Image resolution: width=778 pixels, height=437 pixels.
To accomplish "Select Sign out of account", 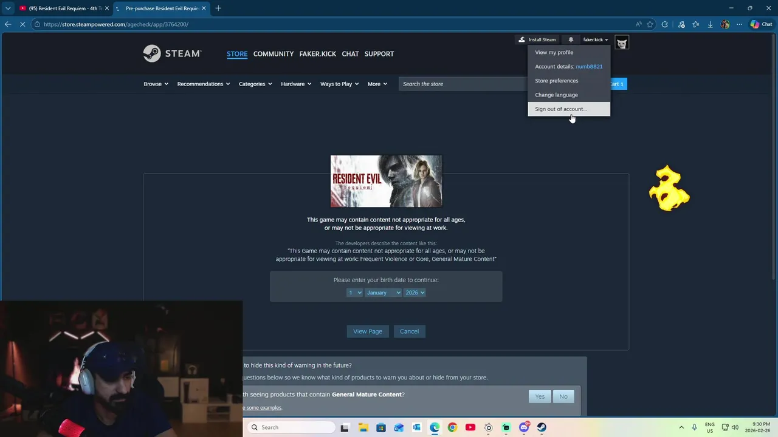I will pyautogui.click(x=569, y=109).
